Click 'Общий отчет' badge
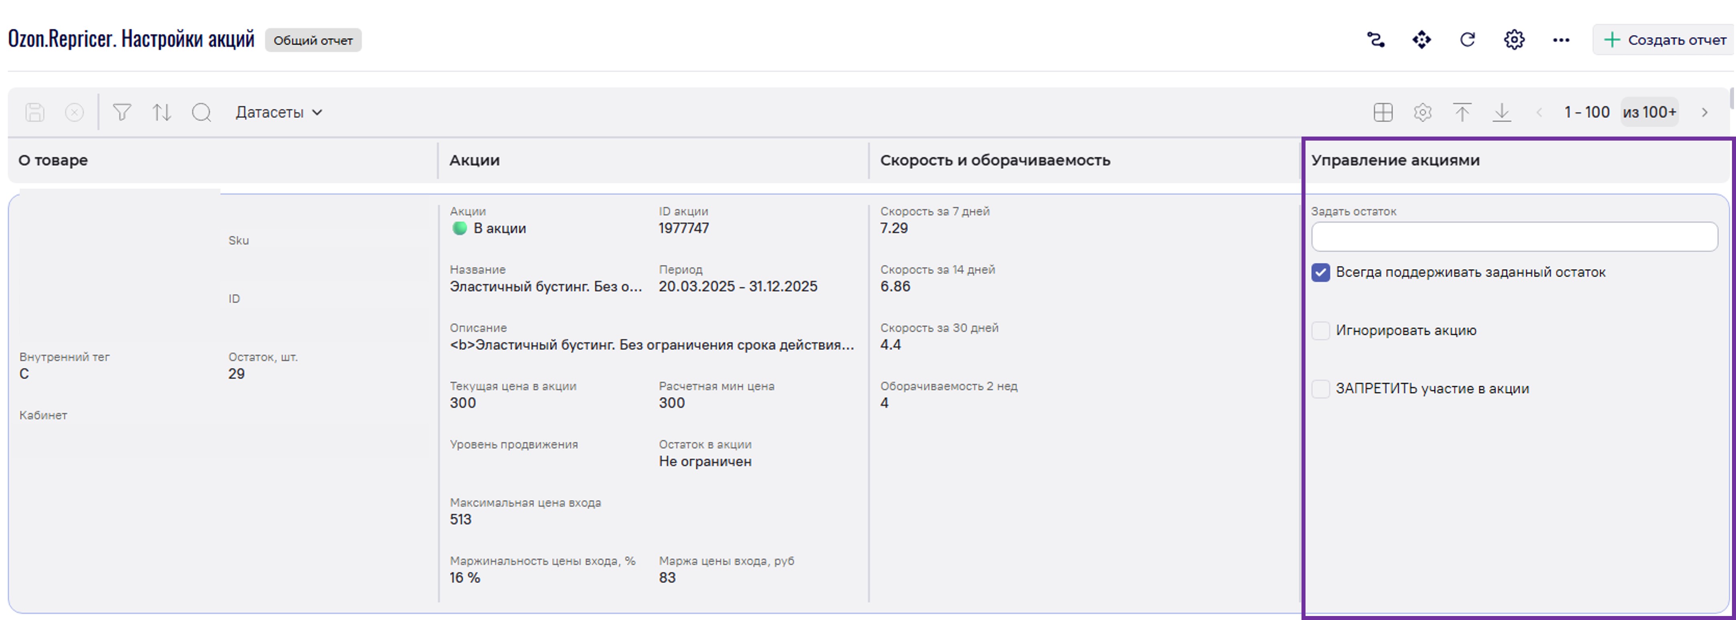 click(x=313, y=40)
